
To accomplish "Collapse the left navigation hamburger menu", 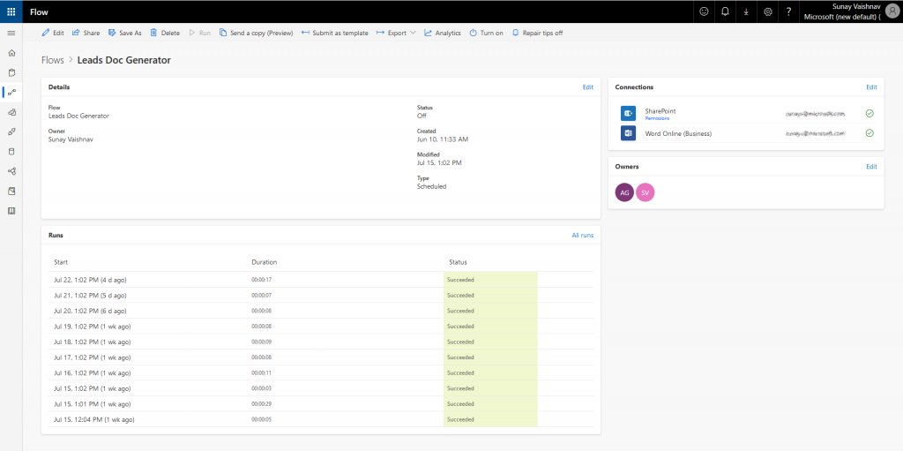I will pos(11,33).
